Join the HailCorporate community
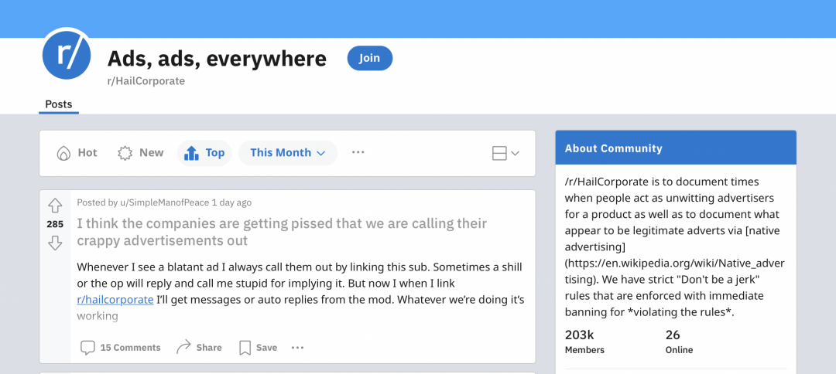Viewport: 836px width, 374px height. (369, 58)
